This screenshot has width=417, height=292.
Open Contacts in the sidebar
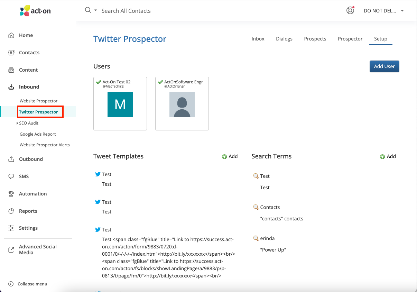click(x=29, y=53)
